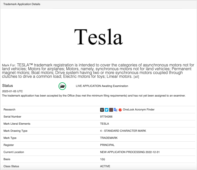Open the Google Translate research icon
197x170 pixels.
coord(116,110)
